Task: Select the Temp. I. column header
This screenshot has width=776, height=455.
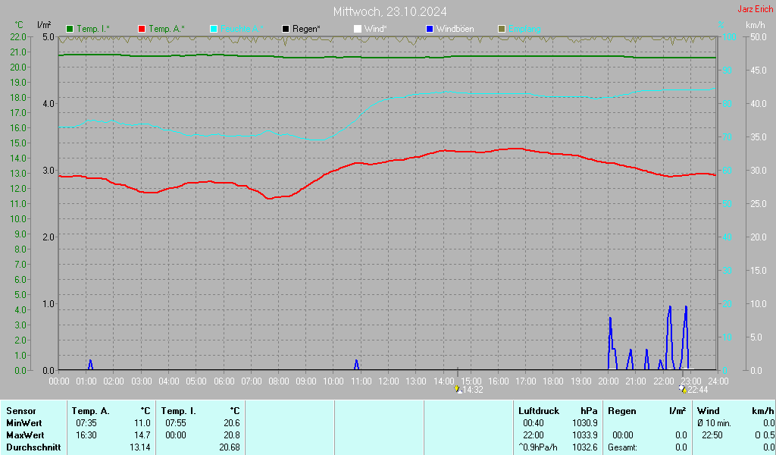Action: 179,411
